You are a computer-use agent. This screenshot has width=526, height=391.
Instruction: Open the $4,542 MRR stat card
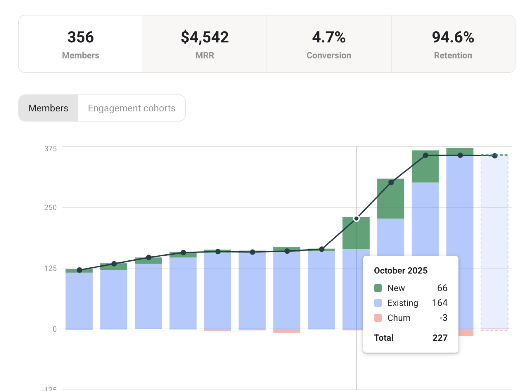[x=205, y=44]
